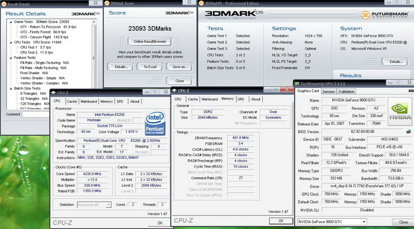Open the NVIDIA GeForce 9800 GTX device dropdown
The height and width of the screenshot is (229, 414).
(x=364, y=222)
